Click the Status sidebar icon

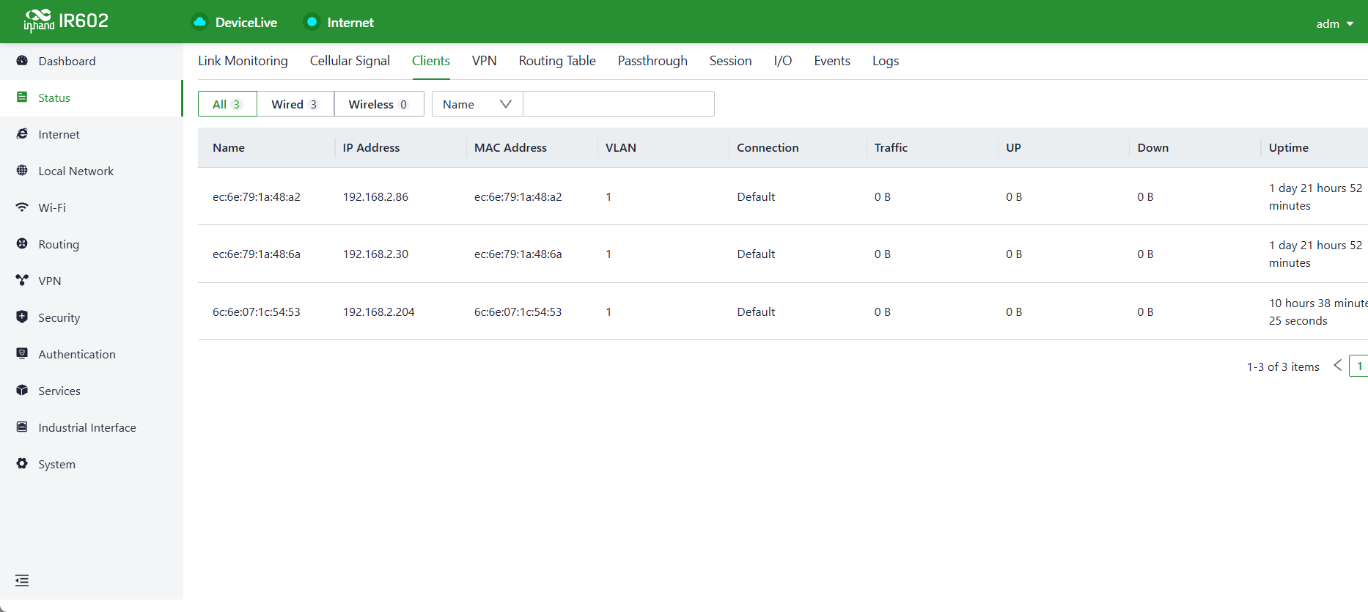click(22, 97)
